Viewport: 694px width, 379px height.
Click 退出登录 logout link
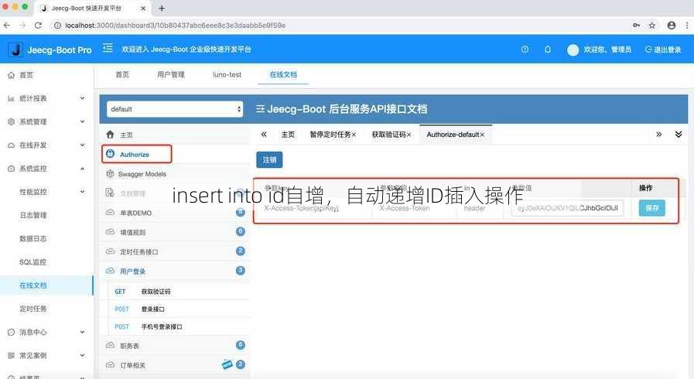(x=663, y=50)
